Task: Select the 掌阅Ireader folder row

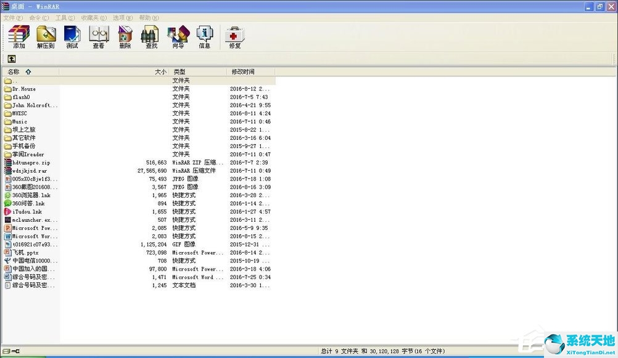Action: coord(139,154)
